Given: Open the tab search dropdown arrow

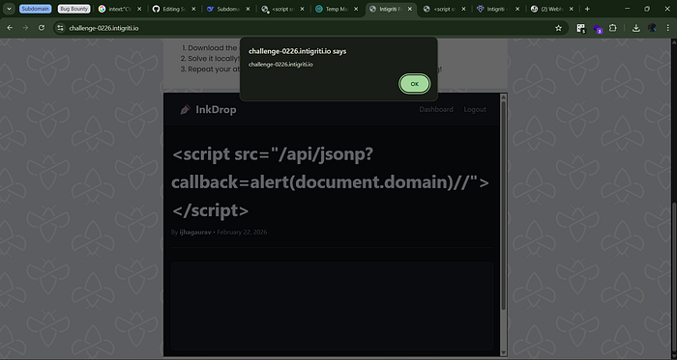Looking at the screenshot, I should [x=9, y=9].
